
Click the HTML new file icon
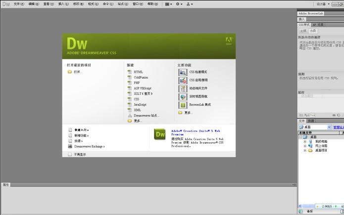130,72
